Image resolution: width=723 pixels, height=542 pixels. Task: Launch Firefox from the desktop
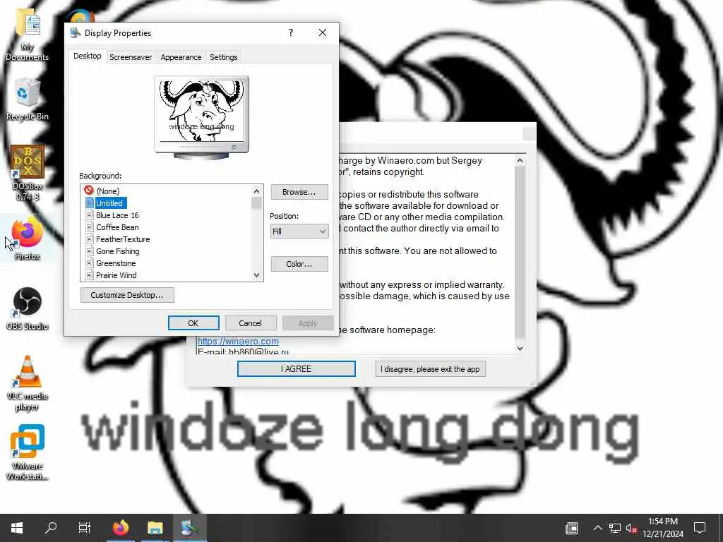click(28, 240)
